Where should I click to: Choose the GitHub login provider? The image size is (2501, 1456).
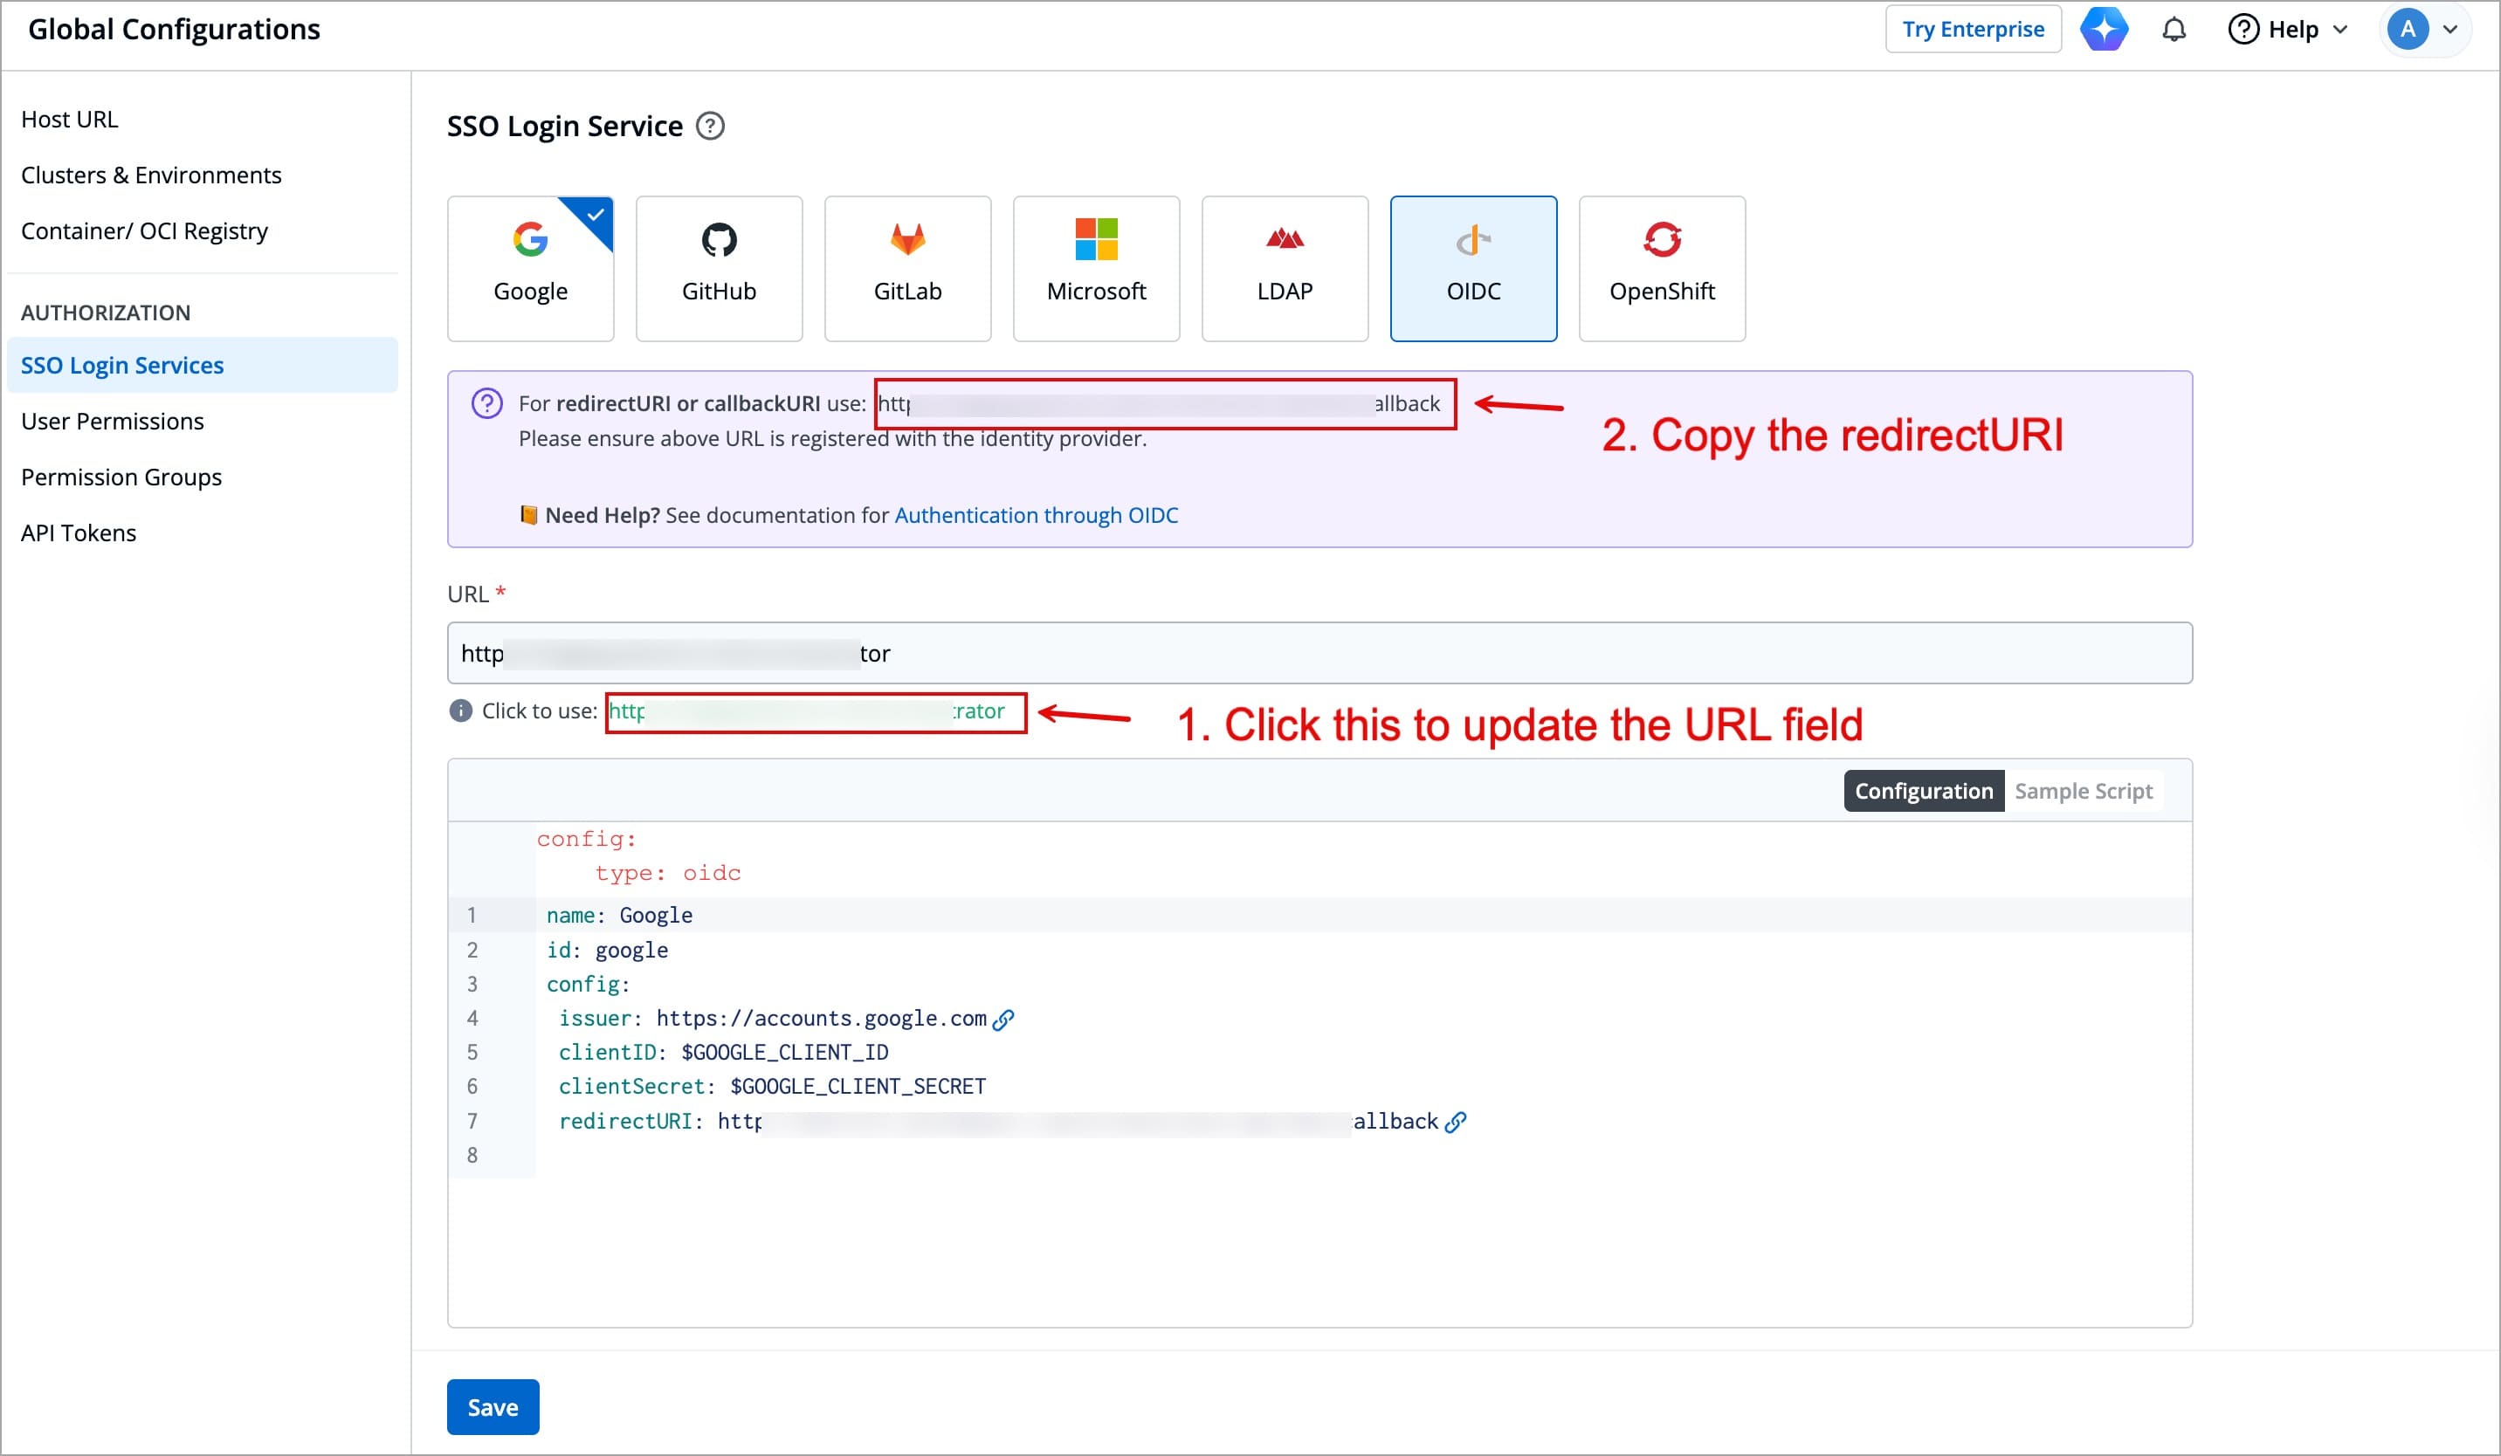coord(719,268)
